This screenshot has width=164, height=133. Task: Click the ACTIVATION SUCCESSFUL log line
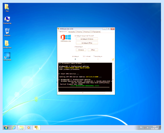tap(85, 86)
